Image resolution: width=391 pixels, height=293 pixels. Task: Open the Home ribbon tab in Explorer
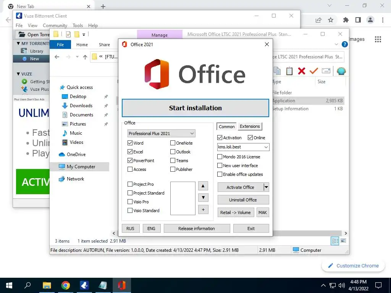pos(82,45)
